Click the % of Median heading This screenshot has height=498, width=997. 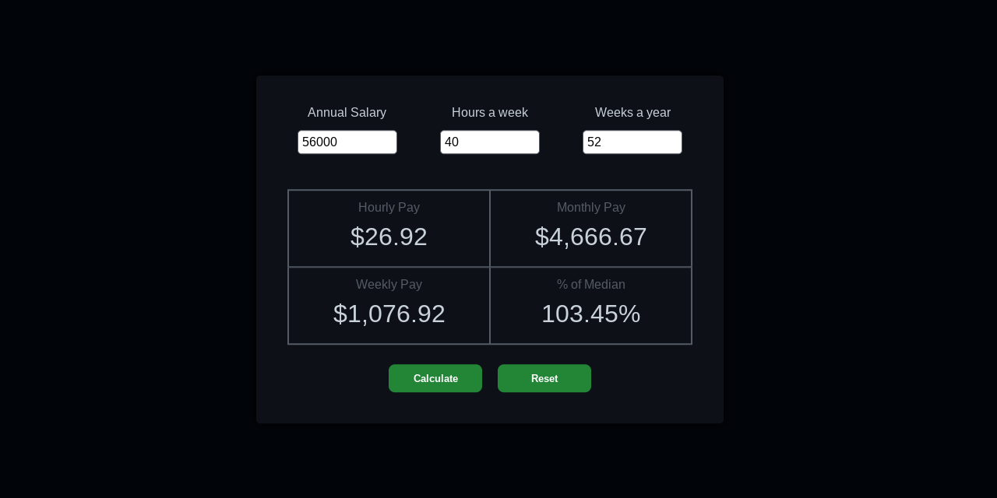point(590,285)
